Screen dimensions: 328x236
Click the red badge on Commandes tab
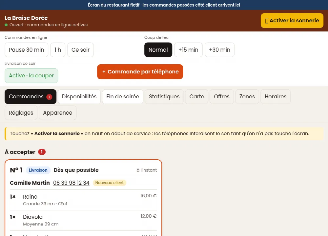[49, 97]
